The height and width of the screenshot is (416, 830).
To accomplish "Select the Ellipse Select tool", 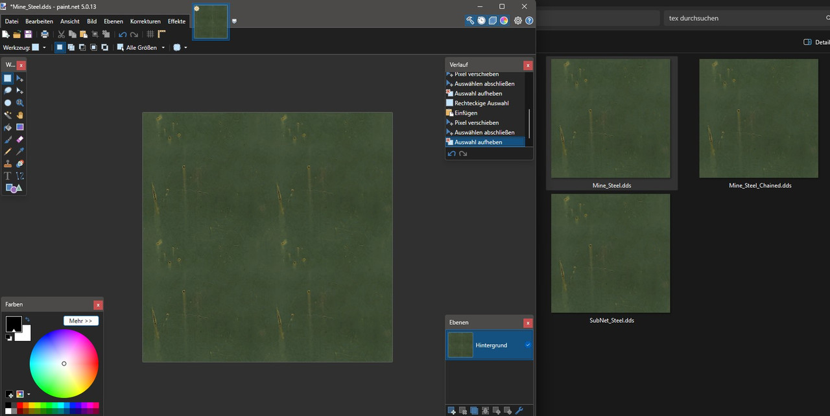I will click(x=8, y=103).
